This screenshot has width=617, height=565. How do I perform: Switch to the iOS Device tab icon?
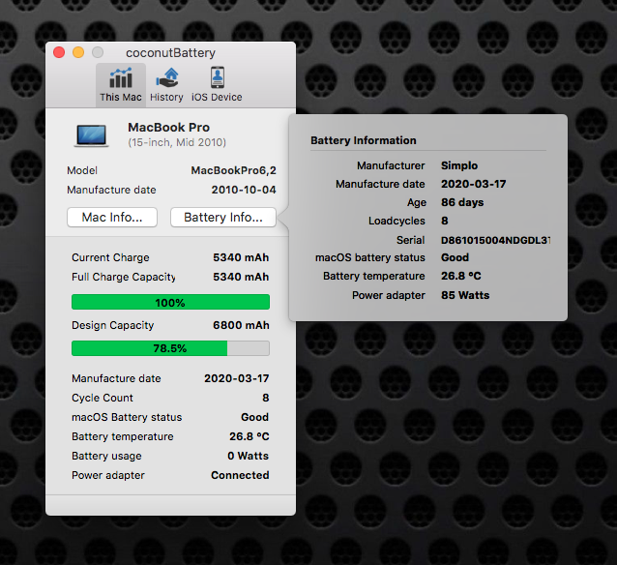(x=218, y=77)
